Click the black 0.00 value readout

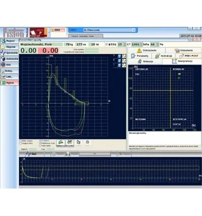click(x=28, y=50)
